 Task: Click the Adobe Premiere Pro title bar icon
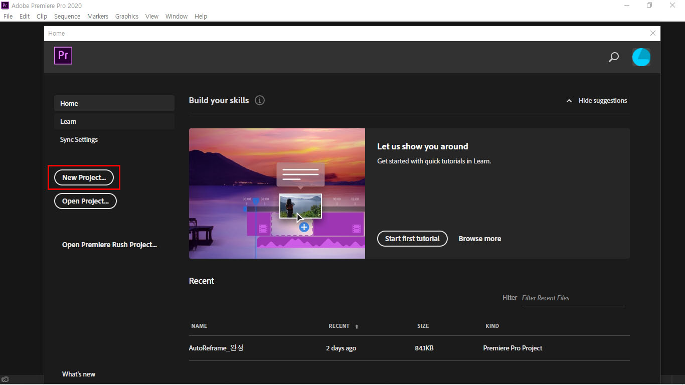(5, 6)
